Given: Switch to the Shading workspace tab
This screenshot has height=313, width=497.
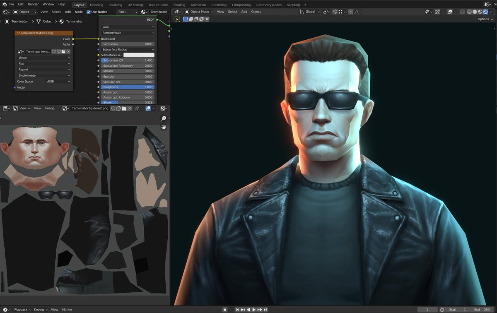Looking at the screenshot, I should click(179, 5).
